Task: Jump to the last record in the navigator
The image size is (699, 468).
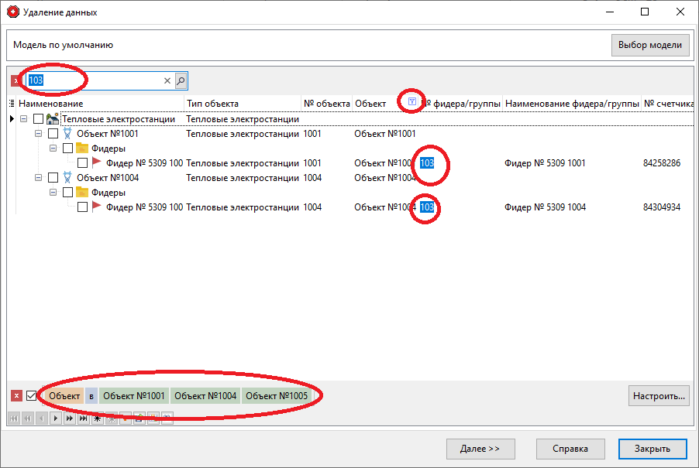Action: (x=83, y=418)
